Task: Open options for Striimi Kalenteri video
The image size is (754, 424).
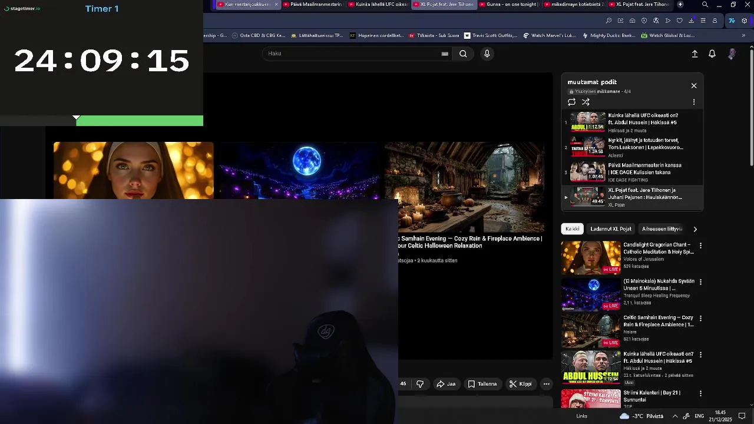Action: click(700, 393)
